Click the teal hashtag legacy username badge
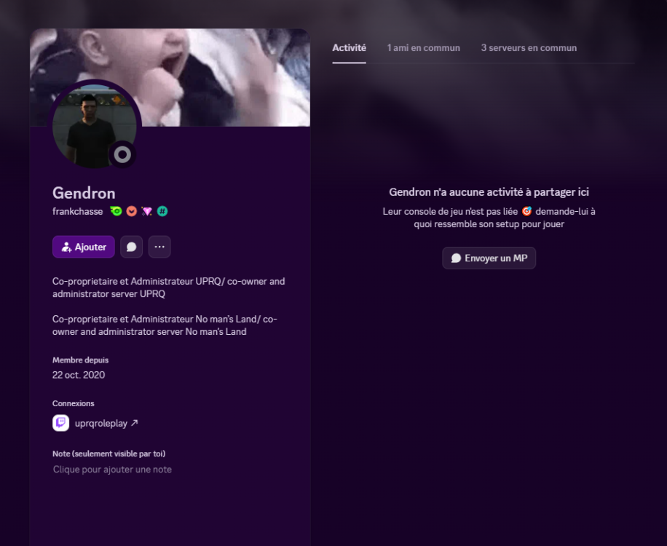The width and height of the screenshot is (667, 546). (x=162, y=211)
